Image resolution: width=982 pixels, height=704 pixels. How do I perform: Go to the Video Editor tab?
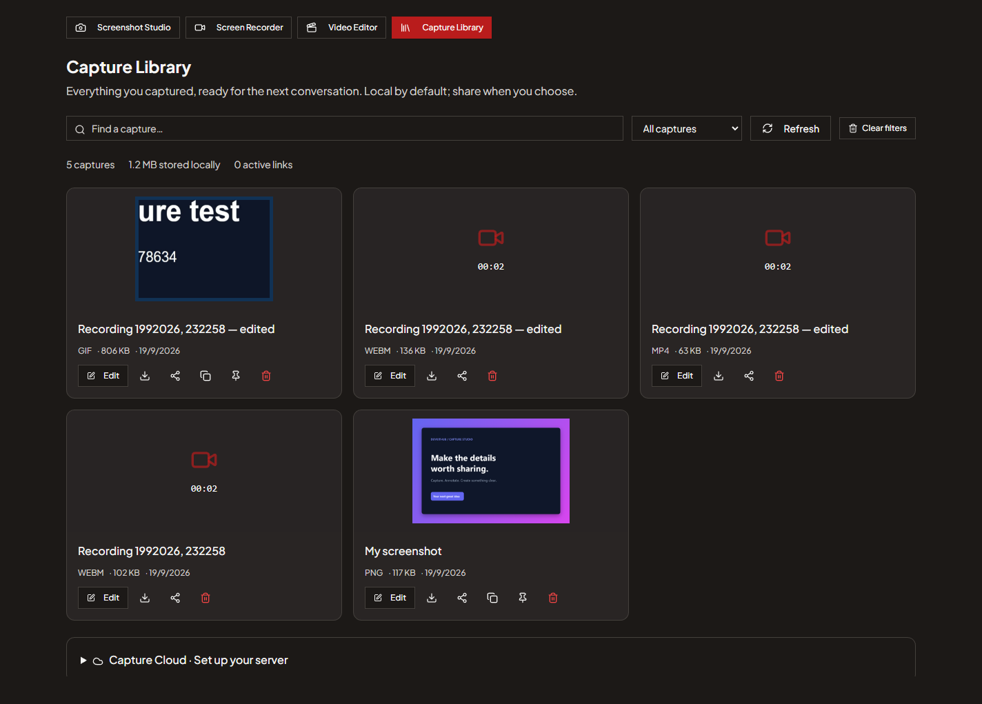[341, 28]
